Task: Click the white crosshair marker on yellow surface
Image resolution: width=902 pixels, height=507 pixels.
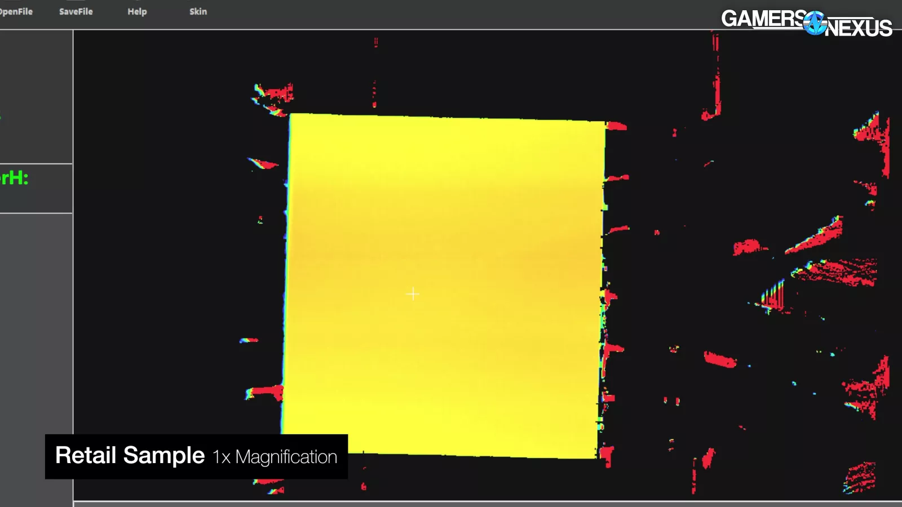Action: [413, 293]
